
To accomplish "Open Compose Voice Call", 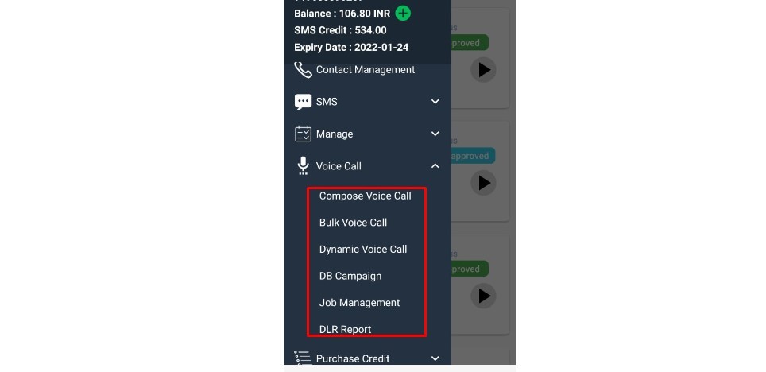I will tap(366, 196).
